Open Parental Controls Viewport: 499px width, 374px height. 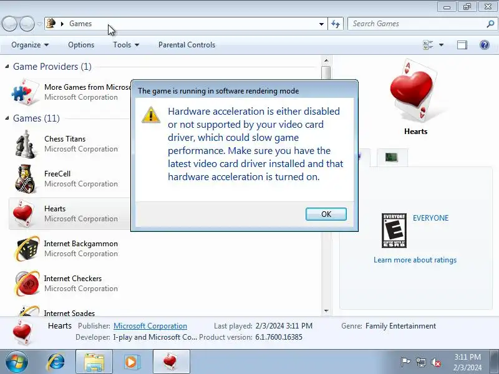click(x=187, y=45)
